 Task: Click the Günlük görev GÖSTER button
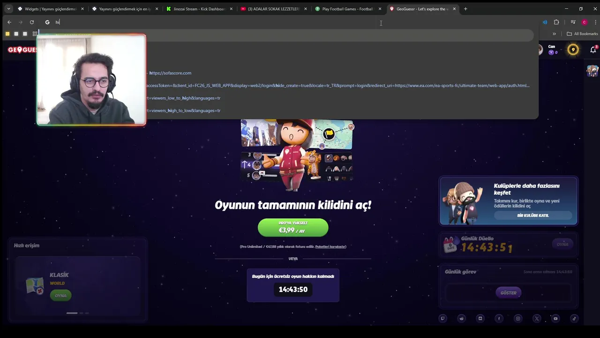point(508,293)
